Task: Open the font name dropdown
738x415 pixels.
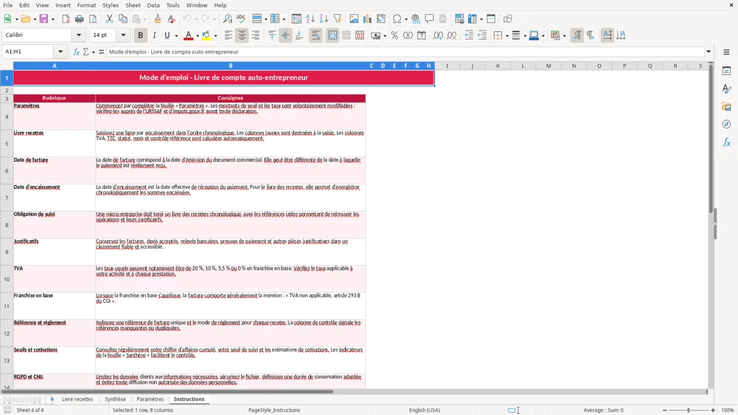Action: [79, 35]
